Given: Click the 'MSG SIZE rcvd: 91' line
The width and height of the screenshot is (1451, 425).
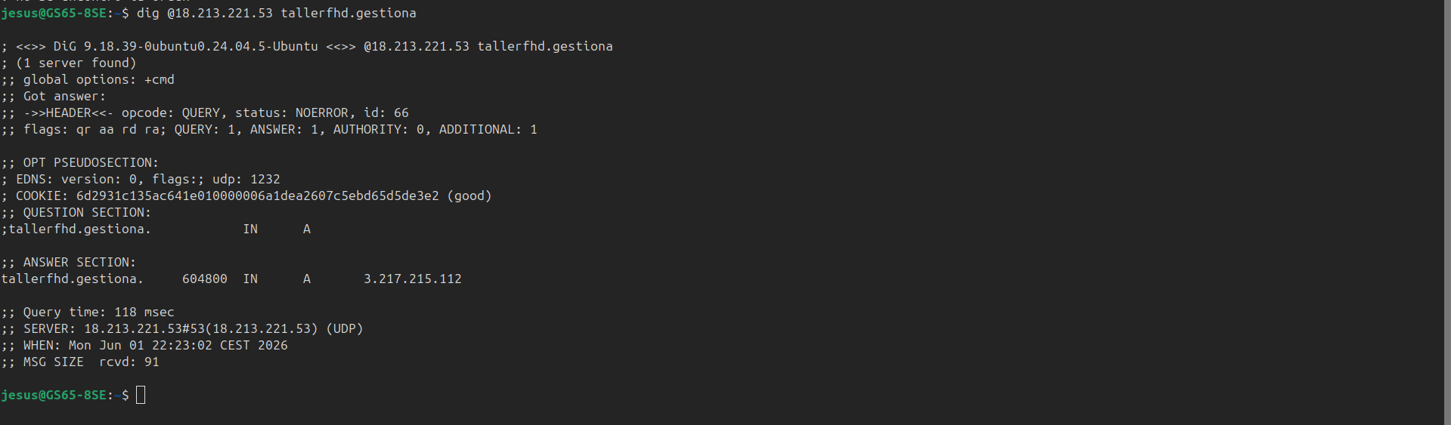Looking at the screenshot, I should (80, 362).
